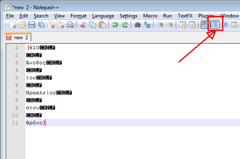Redo action via green arrow
The width and height of the screenshot is (240, 159).
point(125,25)
